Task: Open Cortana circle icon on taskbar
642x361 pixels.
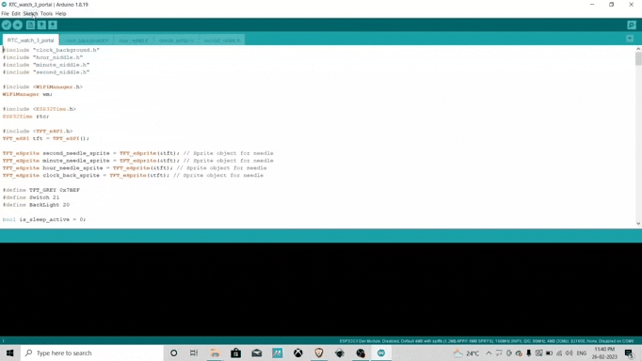Action: click(x=173, y=353)
